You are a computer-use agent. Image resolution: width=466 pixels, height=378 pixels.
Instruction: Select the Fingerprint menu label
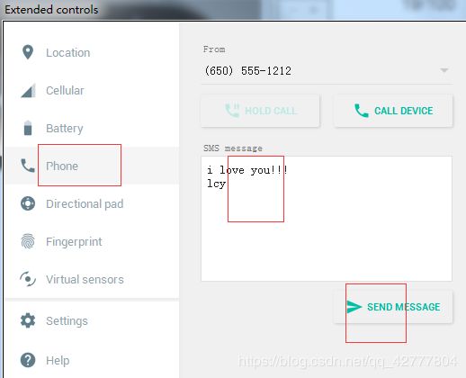(x=74, y=242)
